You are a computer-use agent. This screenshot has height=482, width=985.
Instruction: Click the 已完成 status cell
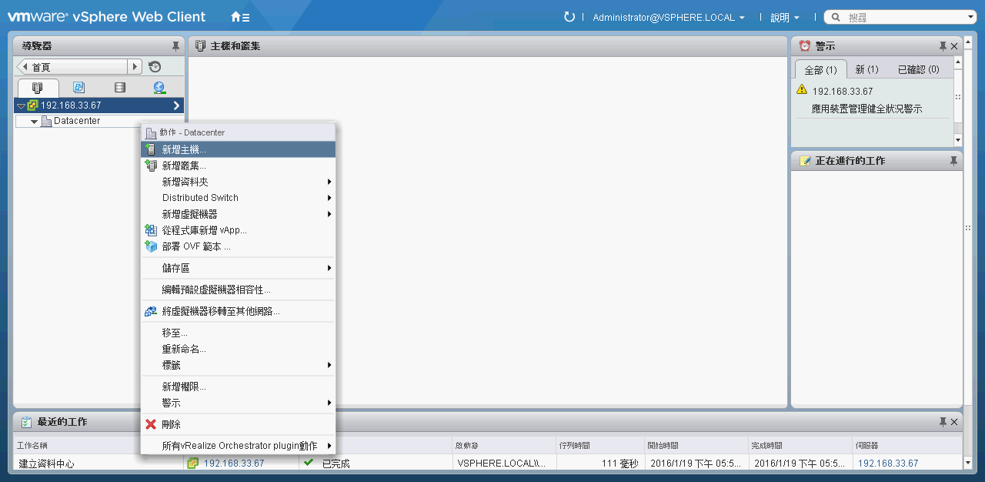pos(336,464)
